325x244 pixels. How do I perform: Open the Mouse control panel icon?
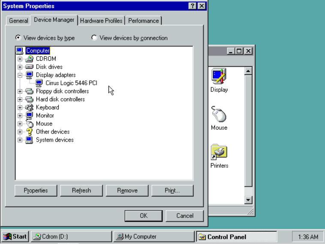pyautogui.click(x=219, y=115)
